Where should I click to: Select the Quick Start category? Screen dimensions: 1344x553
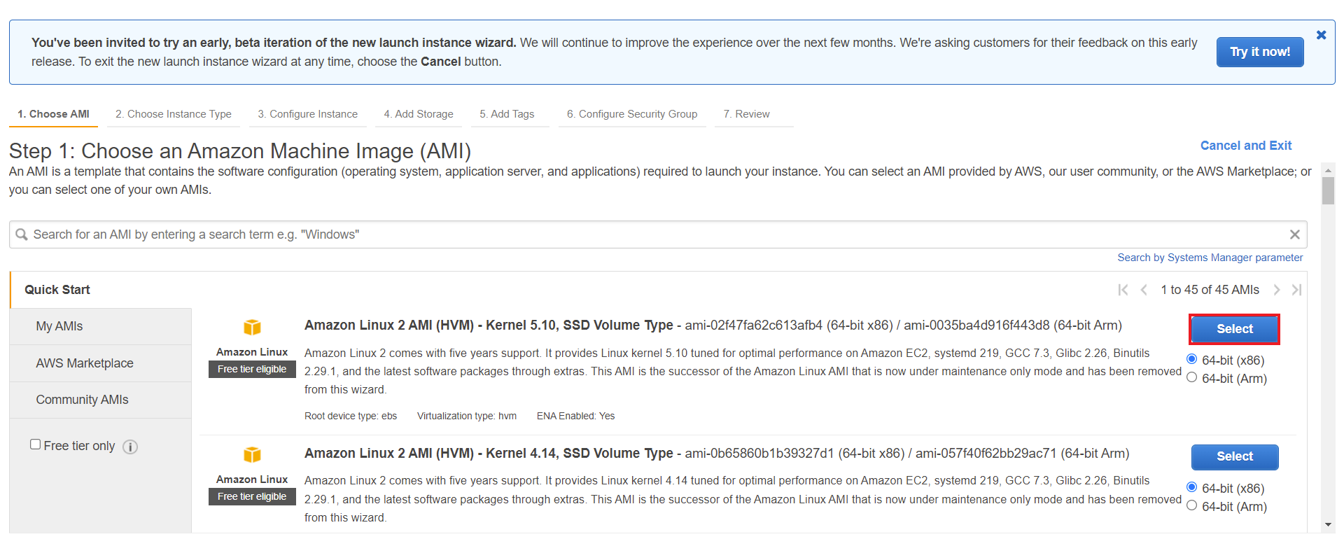pyautogui.click(x=57, y=290)
